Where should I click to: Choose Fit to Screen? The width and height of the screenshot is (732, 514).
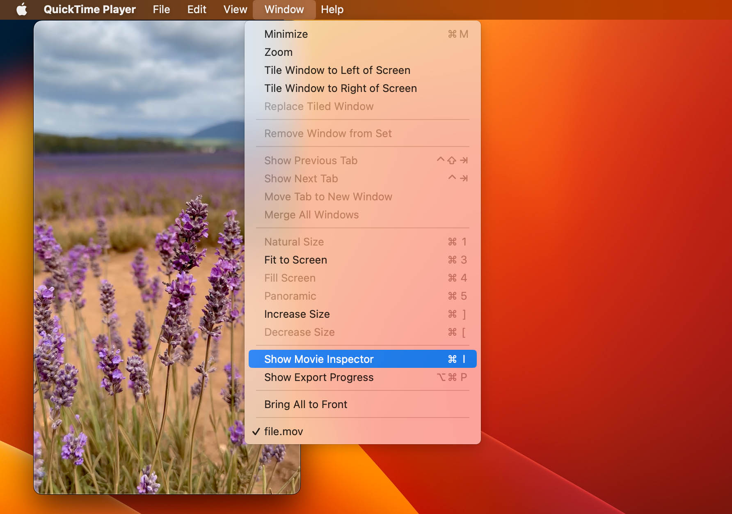pos(362,260)
